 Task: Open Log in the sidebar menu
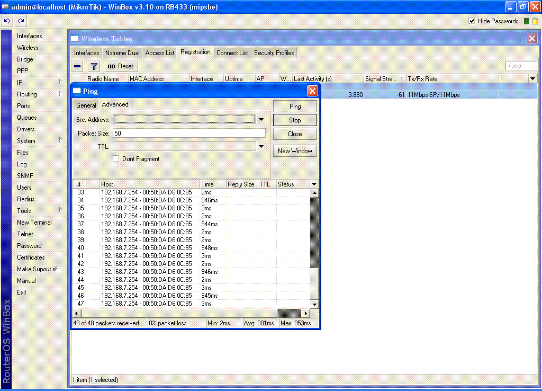[x=21, y=164]
